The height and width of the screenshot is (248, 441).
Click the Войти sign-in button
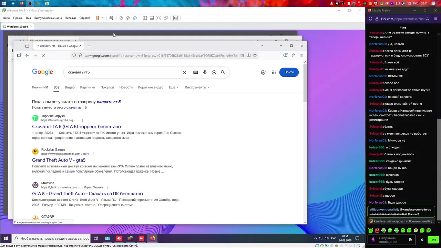289,72
